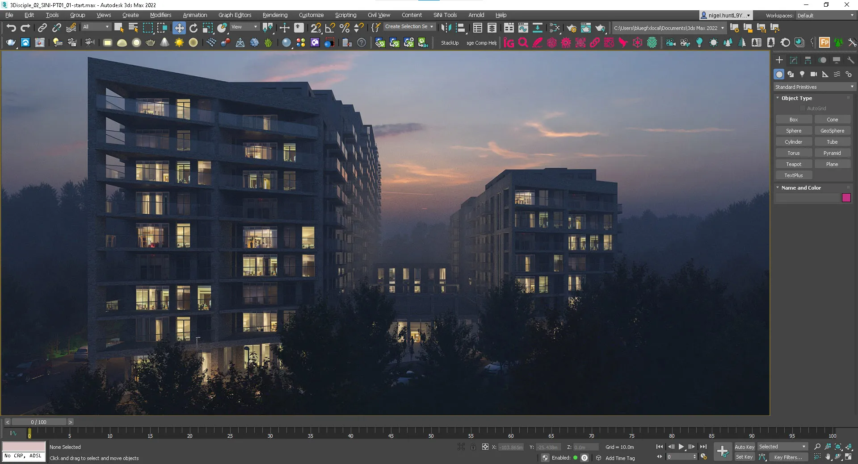Open the Standard Primitives dropdown
This screenshot has width=858, height=464.
814,87
